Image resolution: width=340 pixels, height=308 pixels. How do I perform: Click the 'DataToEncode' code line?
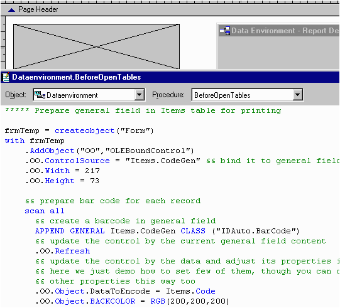tap(125, 291)
